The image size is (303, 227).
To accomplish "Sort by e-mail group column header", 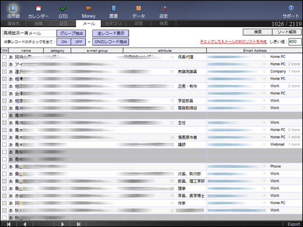I will tap(97, 51).
